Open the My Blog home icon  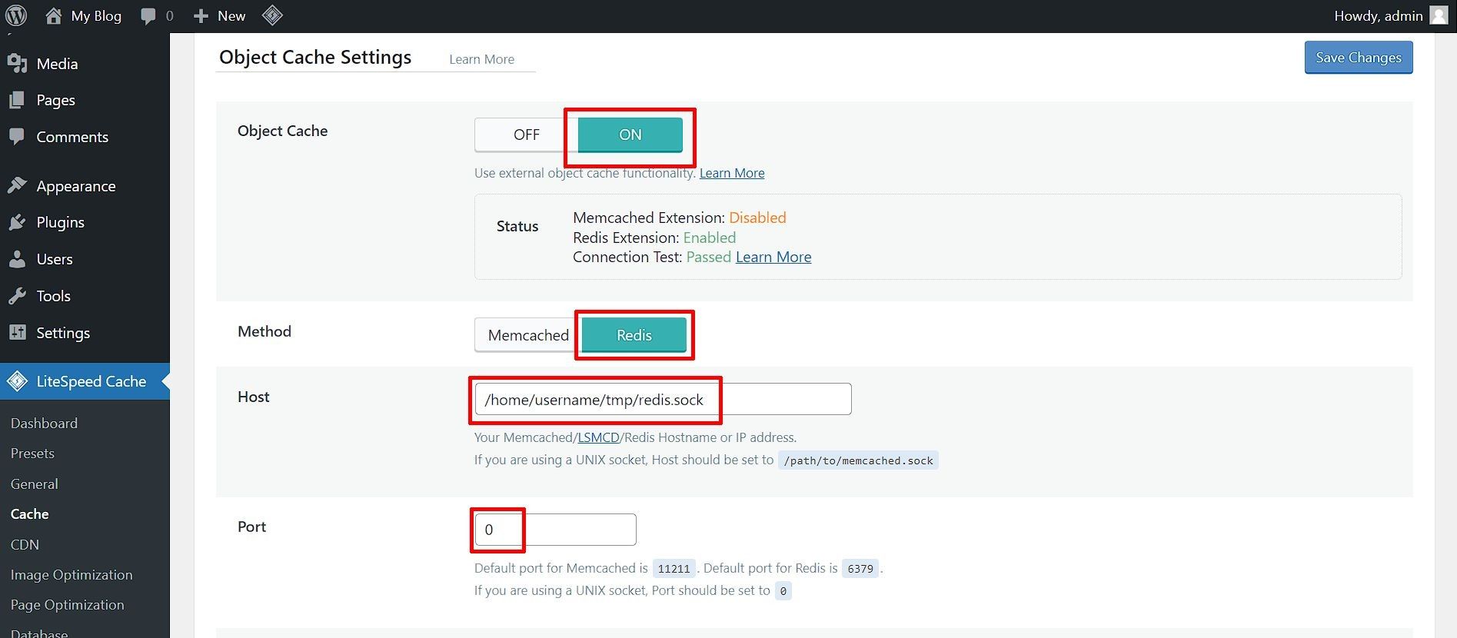(53, 15)
